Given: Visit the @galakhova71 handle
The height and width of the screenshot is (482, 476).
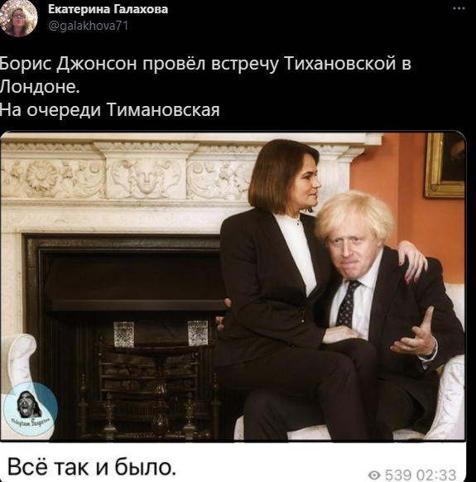Looking at the screenshot, I should tap(89, 25).
